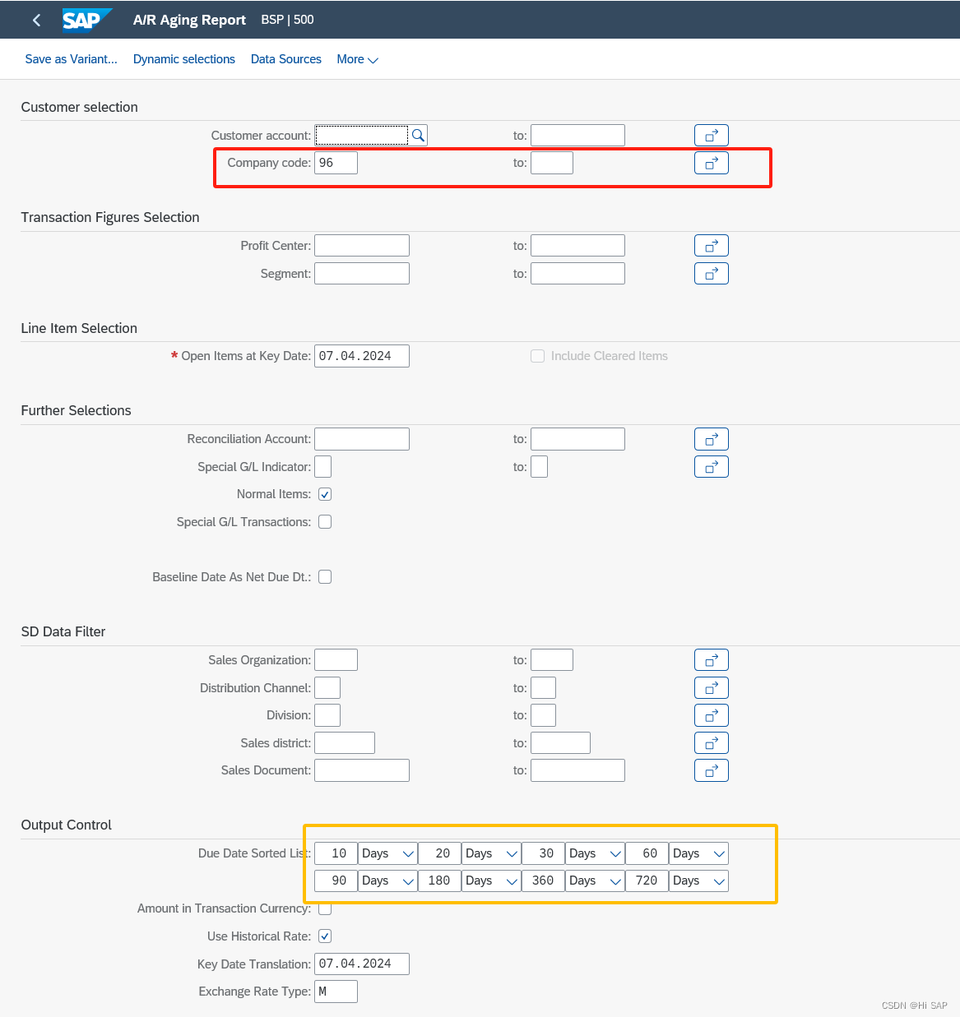Viewport: 960px width, 1017px height.
Task: Open multiple selection for Sales district
Action: (711, 742)
